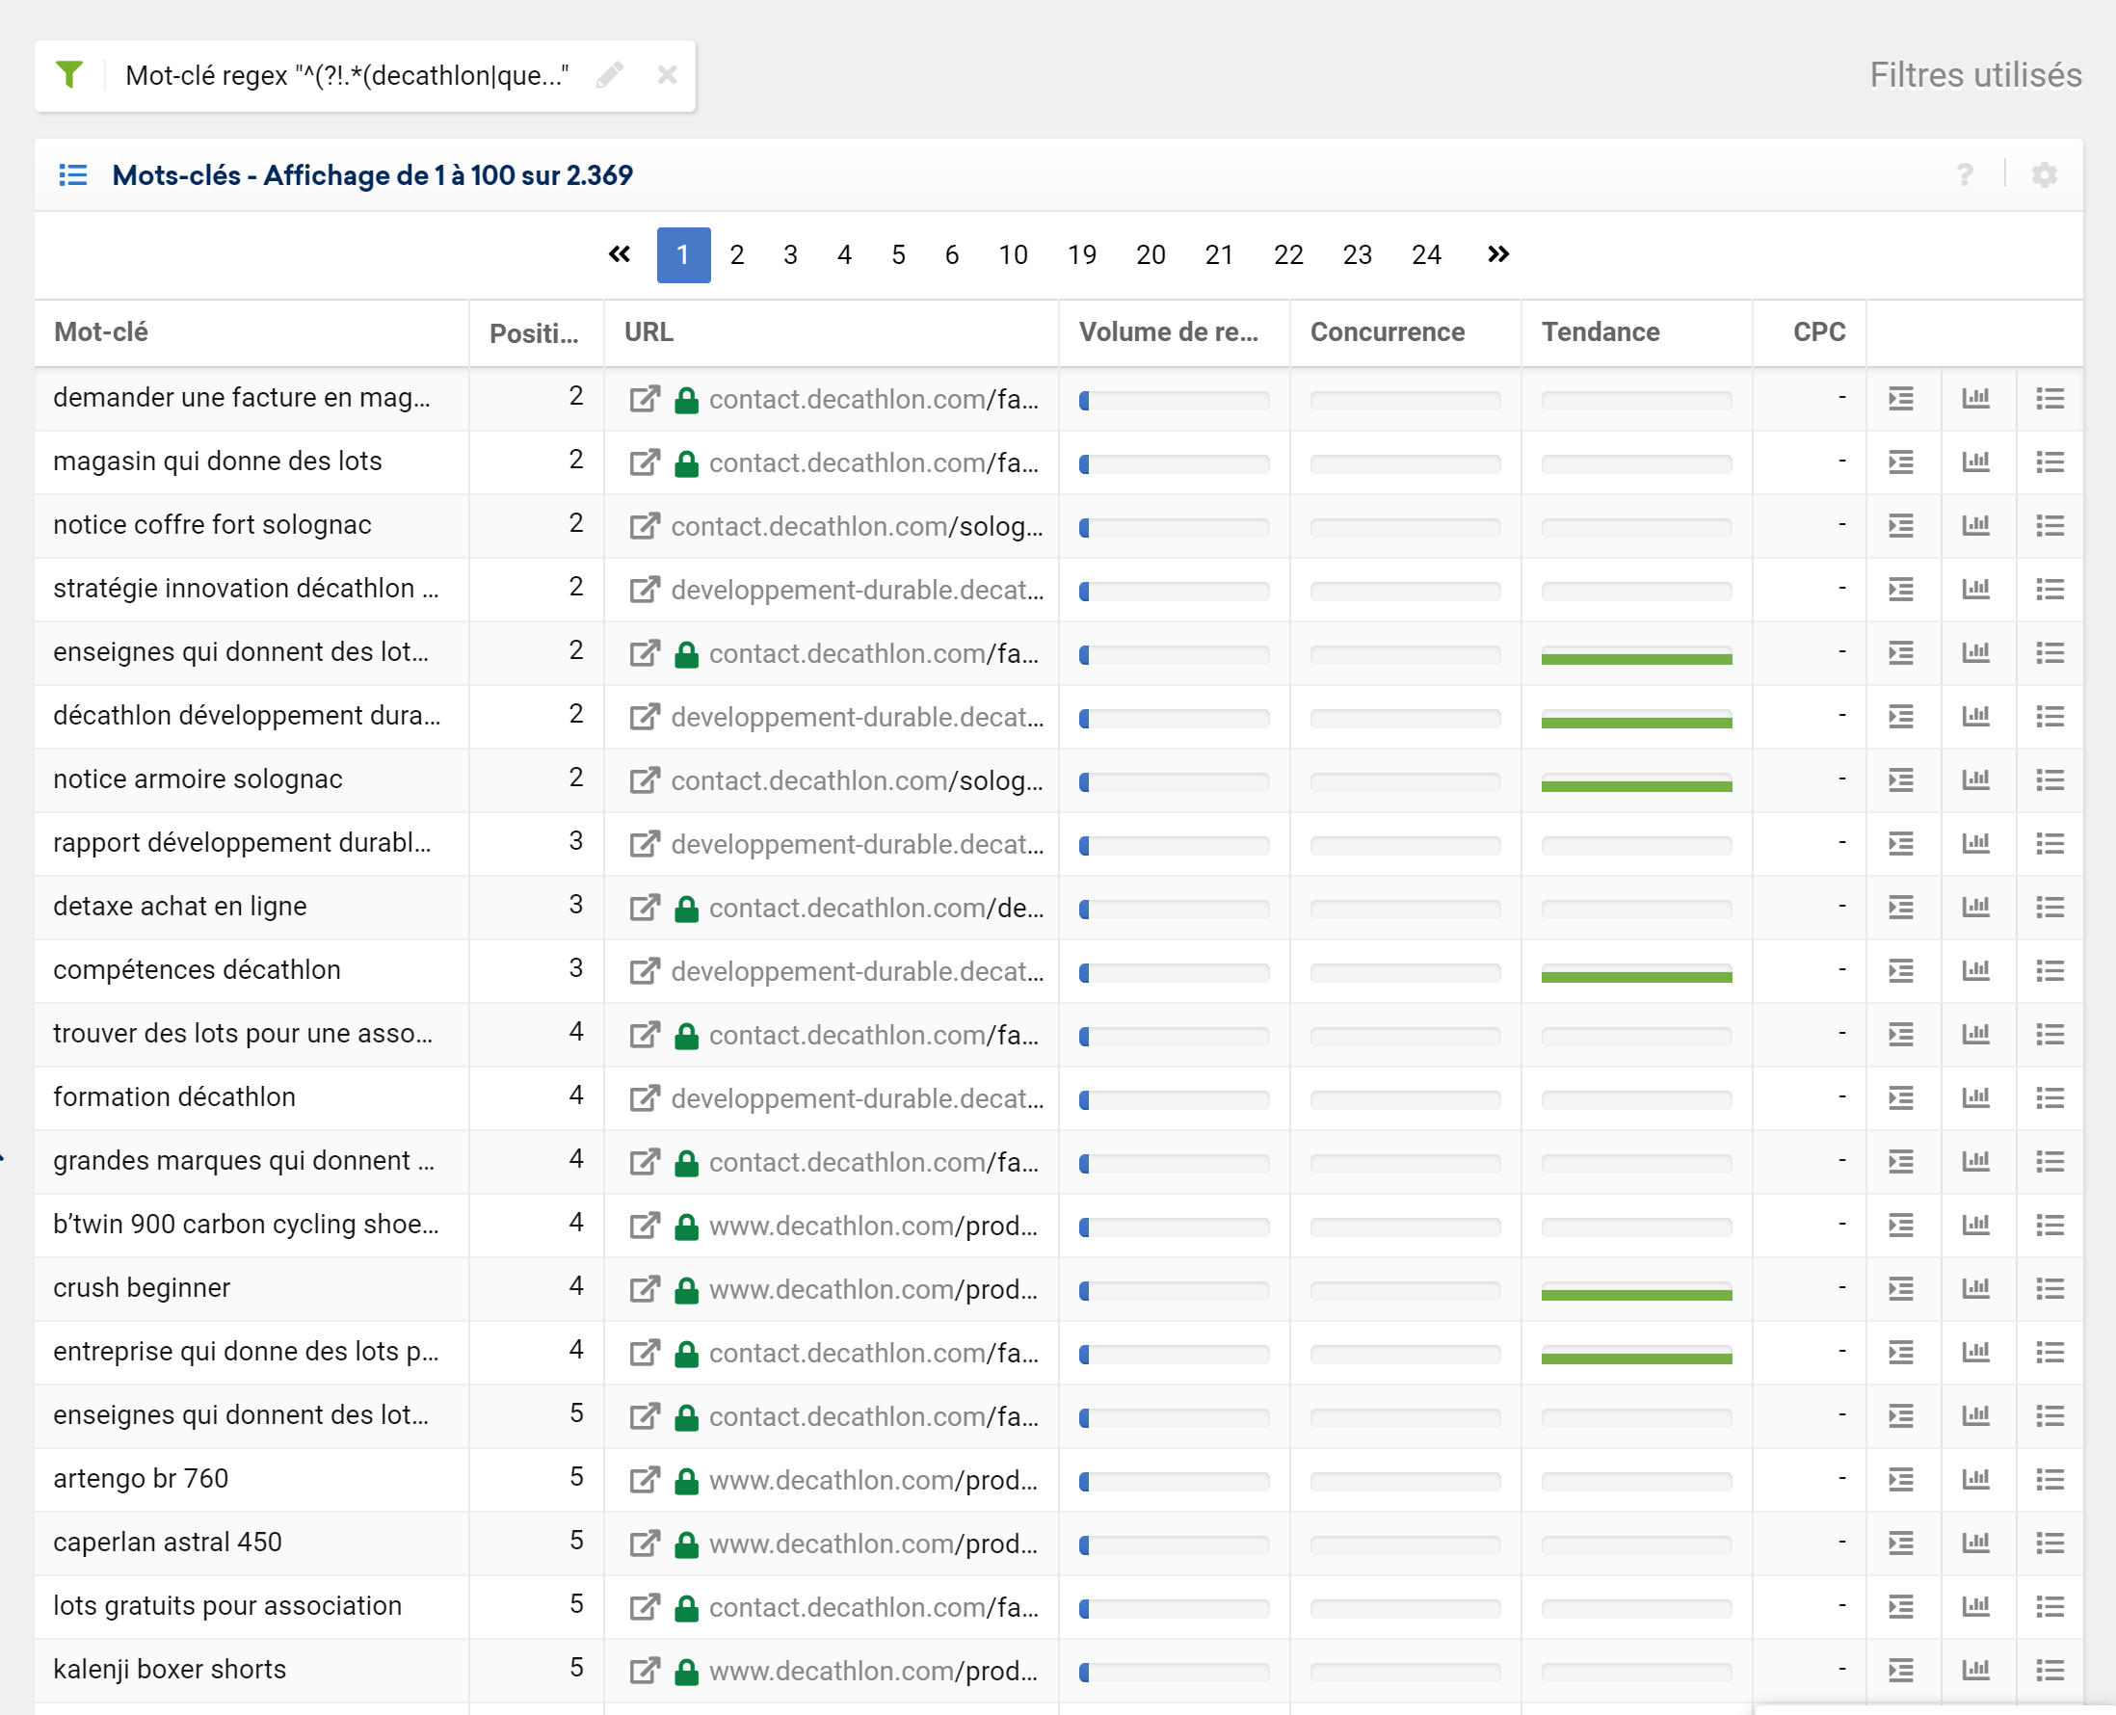Click 'Mots-clés - Affichage de 1 à 100' title
Viewport: 2116px width, 1715px height.
coord(373,176)
